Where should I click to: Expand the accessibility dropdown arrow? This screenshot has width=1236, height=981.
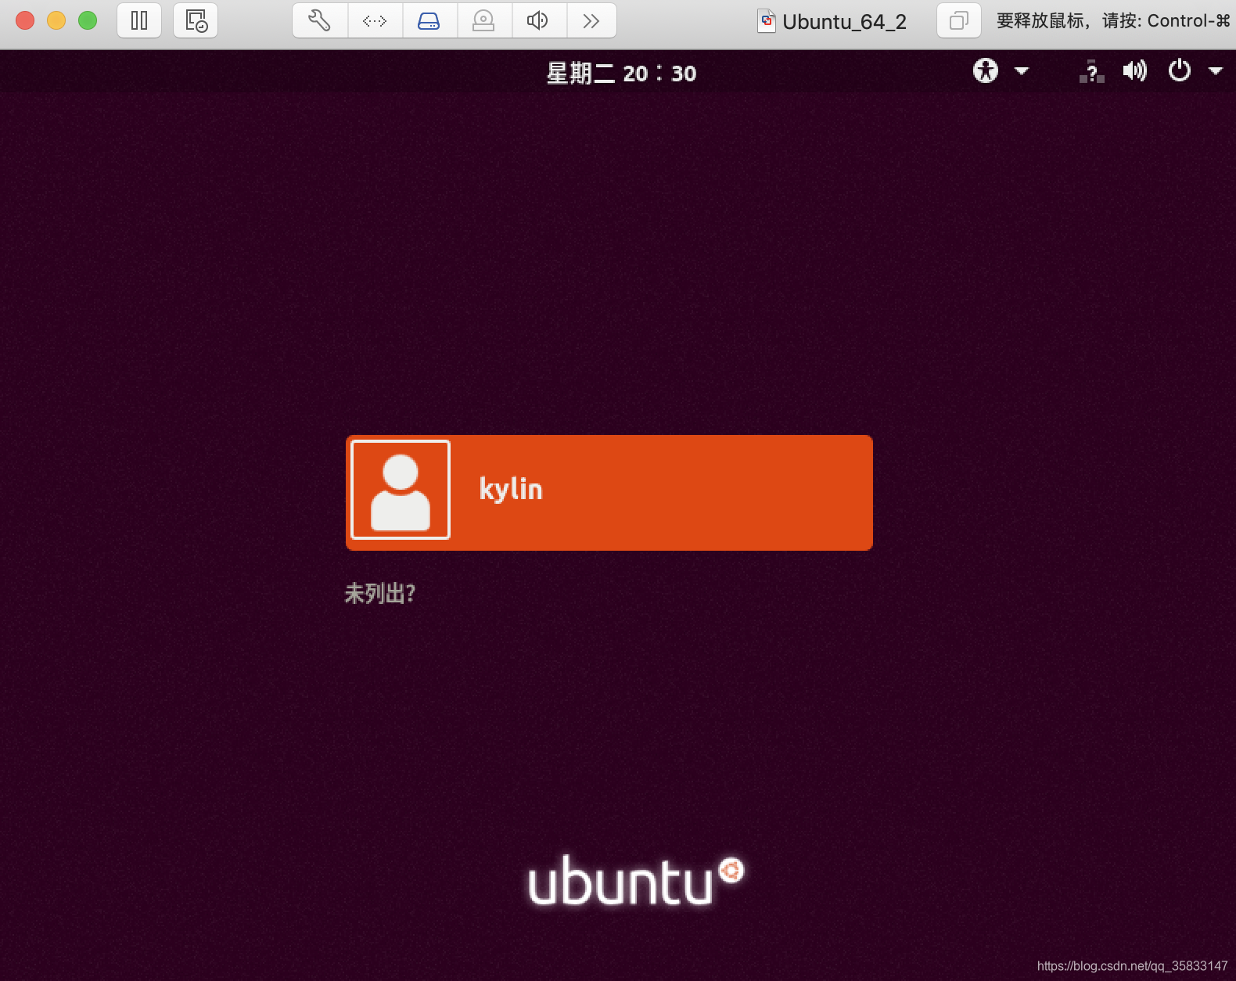(1022, 71)
